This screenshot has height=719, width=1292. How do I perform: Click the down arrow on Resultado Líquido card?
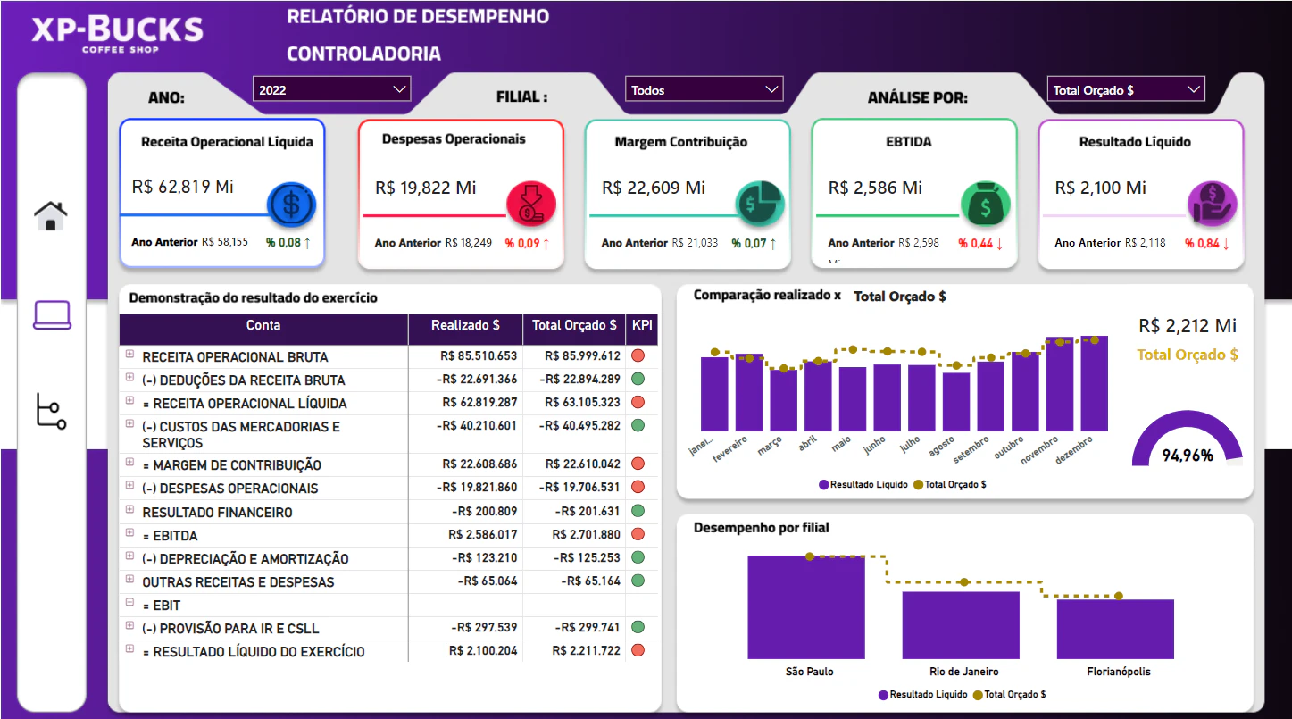[1226, 243]
